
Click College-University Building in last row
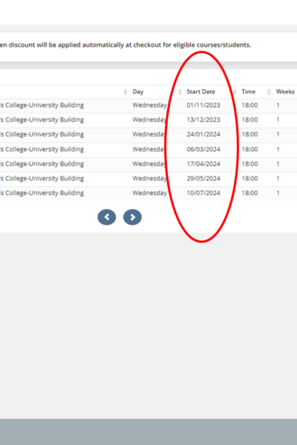tap(45, 193)
